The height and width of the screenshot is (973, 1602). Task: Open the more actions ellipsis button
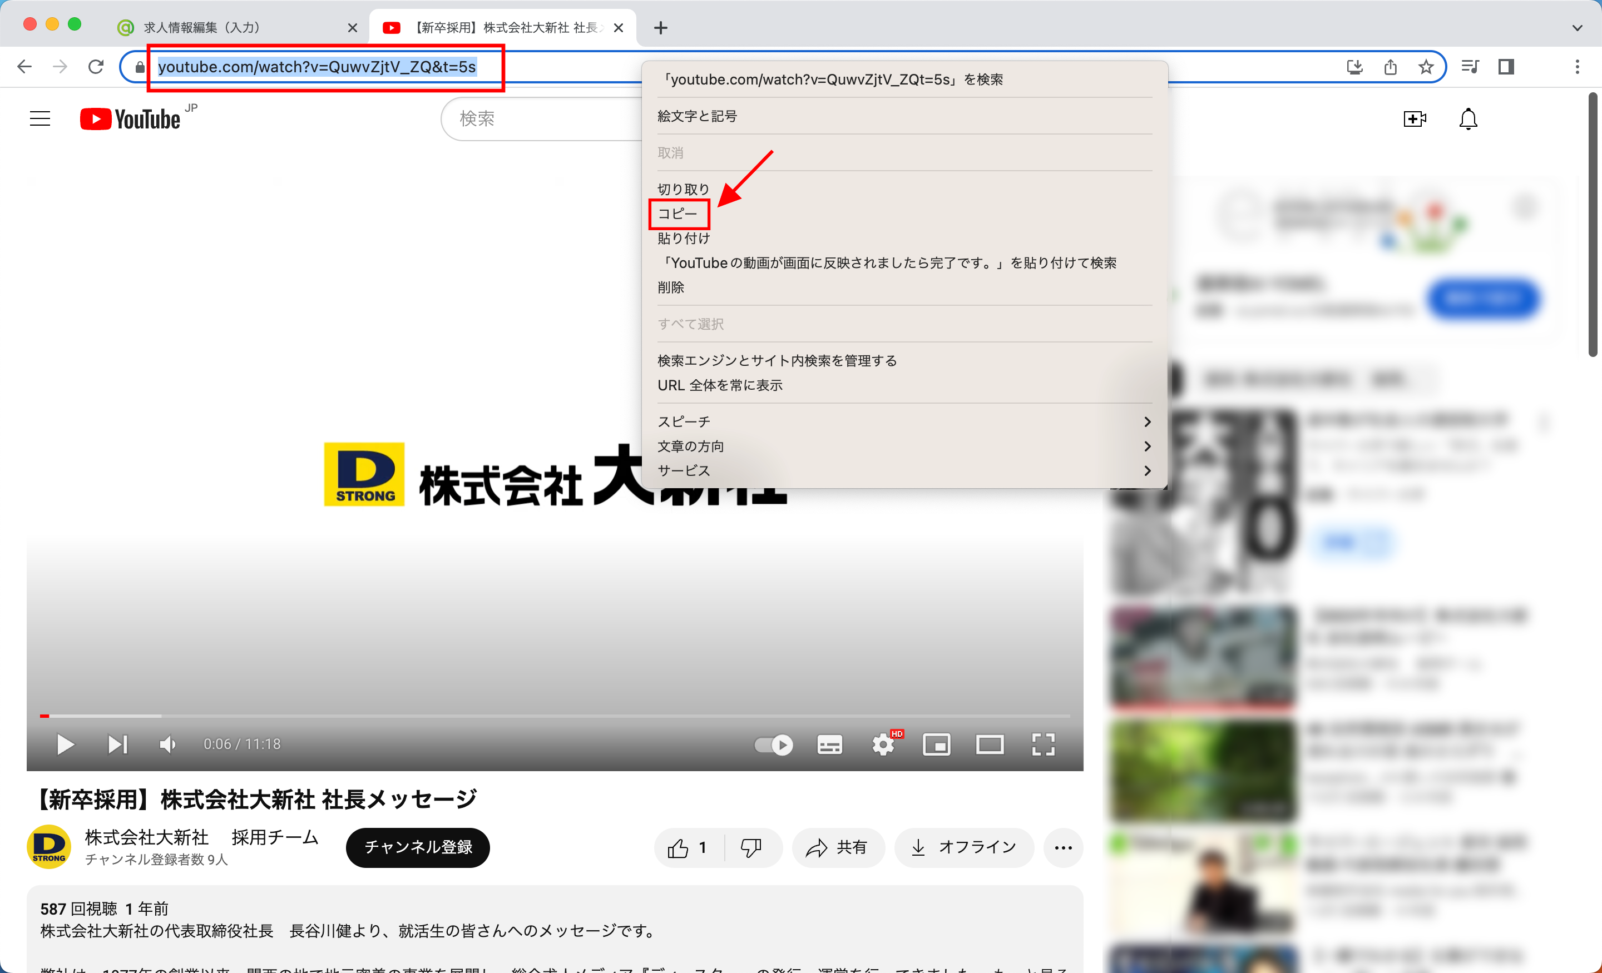1063,847
